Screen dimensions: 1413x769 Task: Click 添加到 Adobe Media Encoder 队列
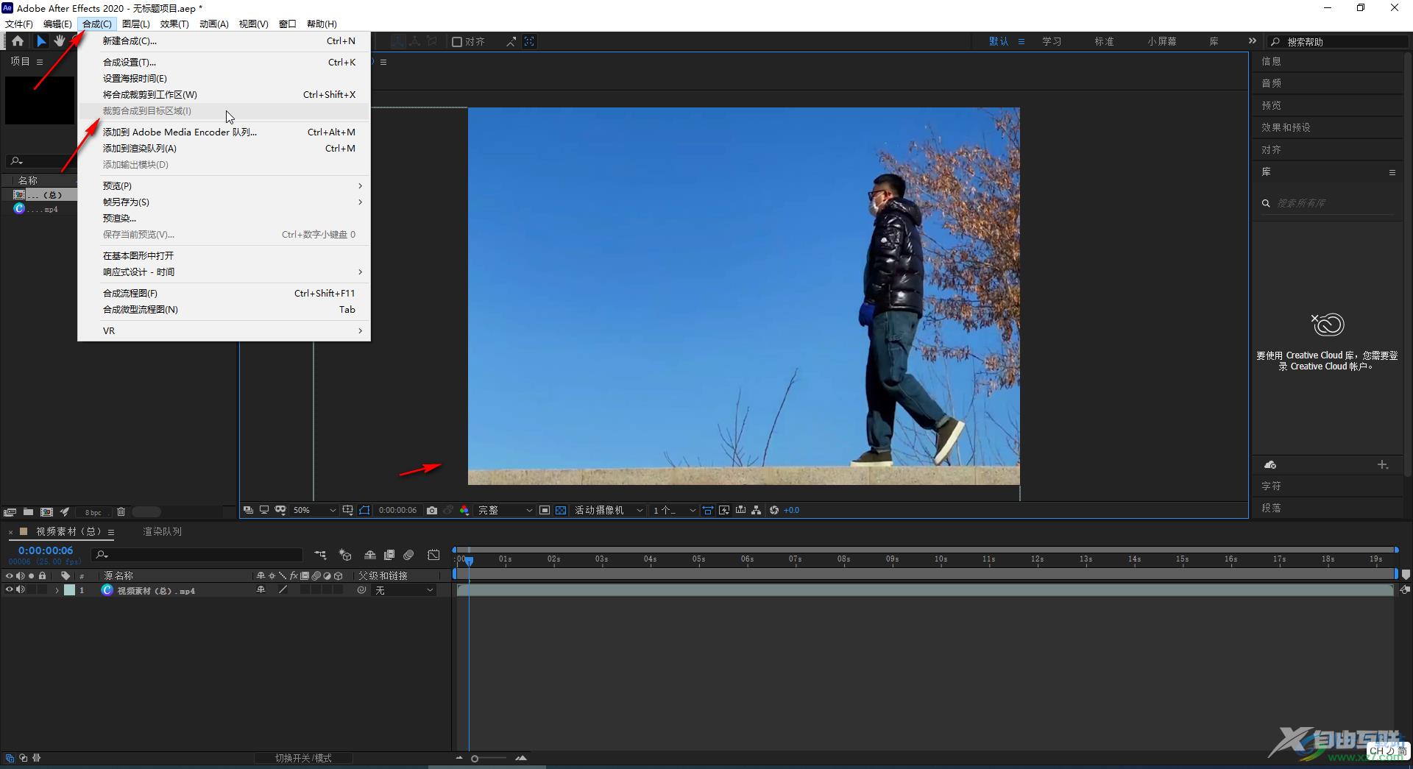[224, 132]
